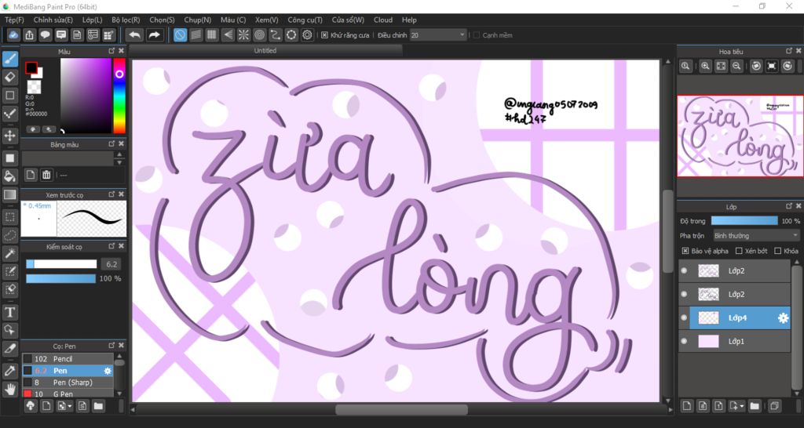Select the Magic Wand tool
Viewport: 804px width, 428px height.
click(x=9, y=253)
